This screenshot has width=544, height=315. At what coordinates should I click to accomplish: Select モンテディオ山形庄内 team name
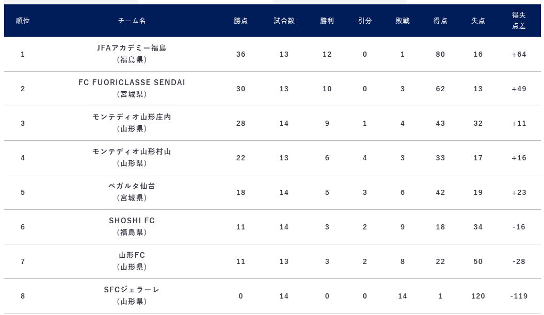tap(132, 117)
